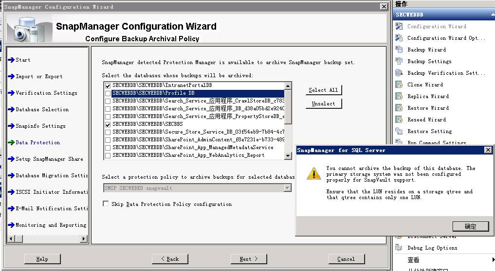
Task: Check the Search_Service DB_d38a05bd checkbox
Action: tap(108, 109)
